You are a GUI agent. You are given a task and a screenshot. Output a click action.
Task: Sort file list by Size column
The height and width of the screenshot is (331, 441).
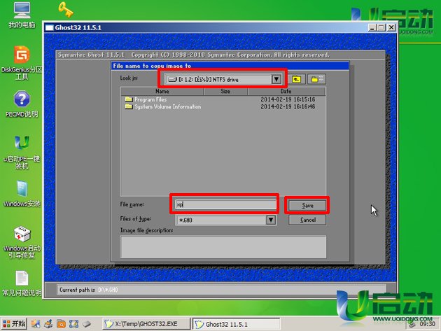(225, 92)
